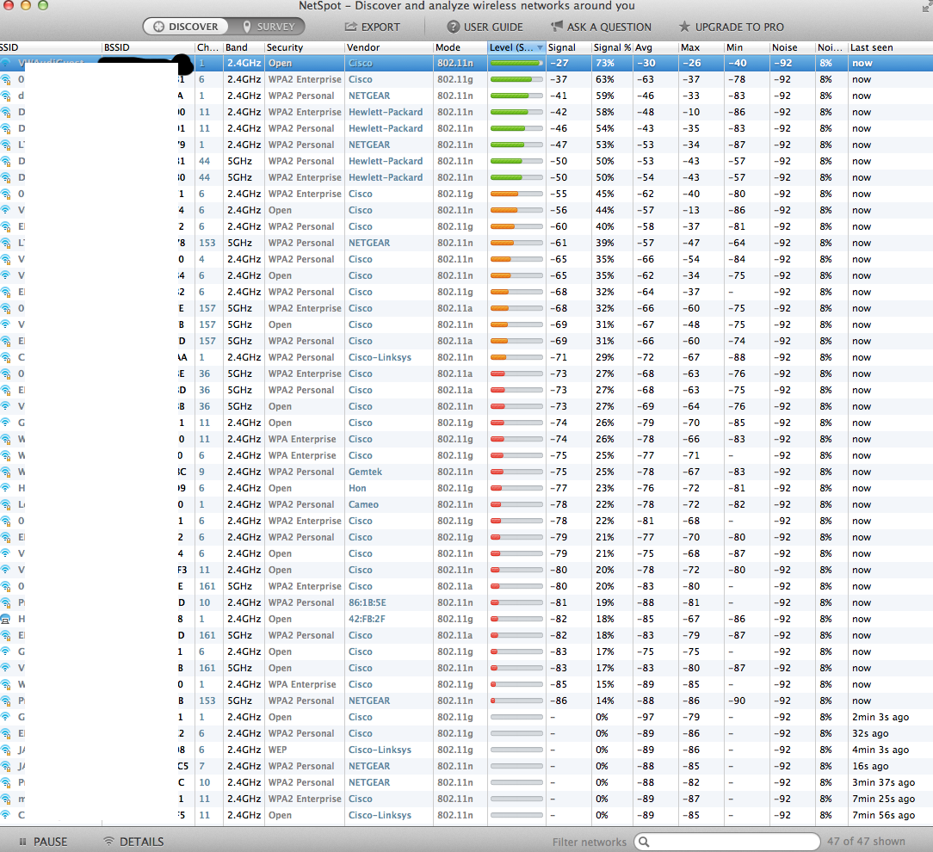
Task: Open the DETAILS view
Action: 134,842
